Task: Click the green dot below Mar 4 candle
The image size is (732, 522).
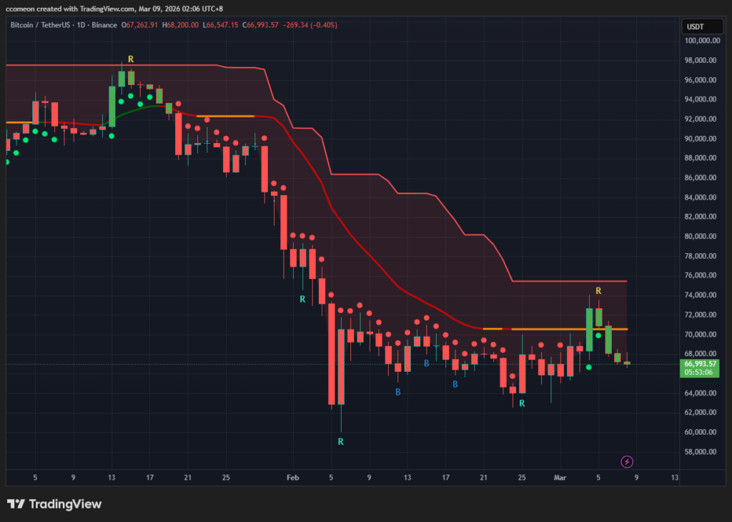Action: (x=589, y=368)
